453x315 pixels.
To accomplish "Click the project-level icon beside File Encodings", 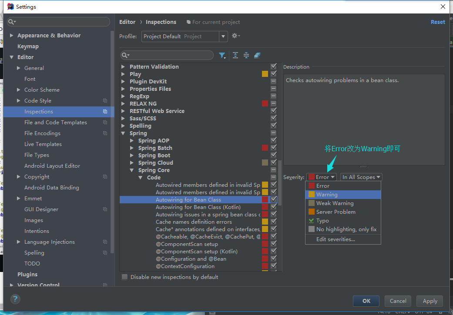I will point(105,133).
